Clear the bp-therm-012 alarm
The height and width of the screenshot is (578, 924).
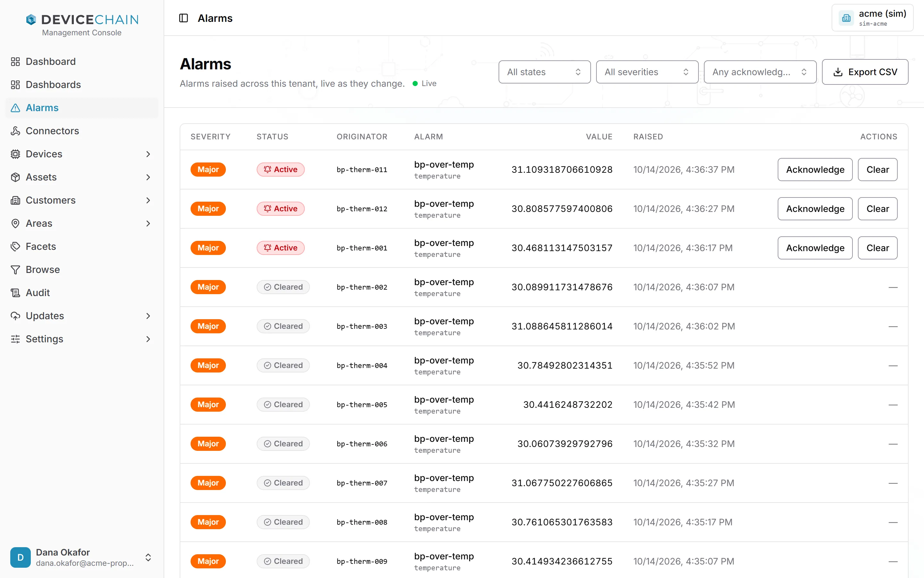tap(877, 209)
